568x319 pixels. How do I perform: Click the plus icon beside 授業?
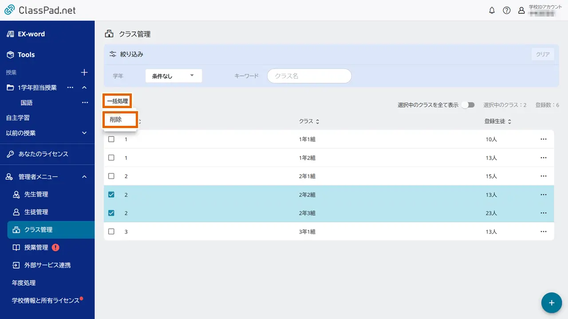pyautogui.click(x=84, y=72)
